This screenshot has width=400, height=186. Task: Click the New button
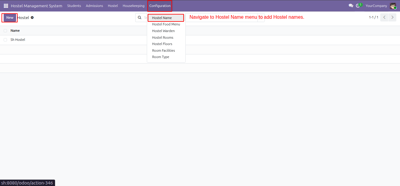pos(10,18)
